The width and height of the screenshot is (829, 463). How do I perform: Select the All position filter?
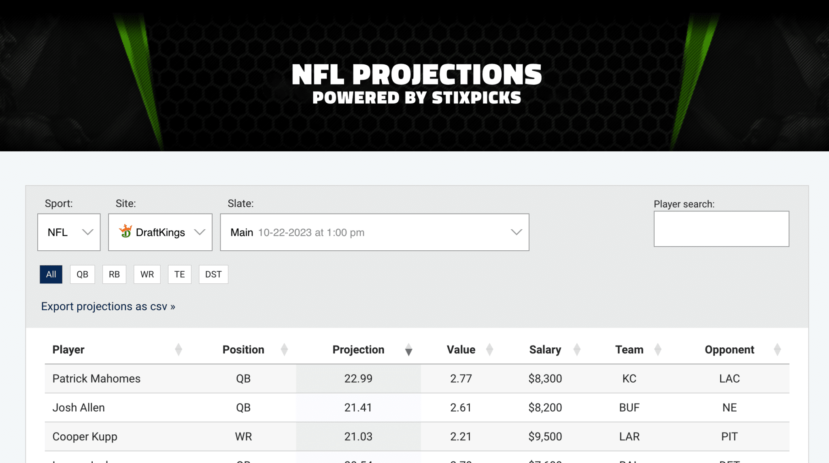(51, 275)
